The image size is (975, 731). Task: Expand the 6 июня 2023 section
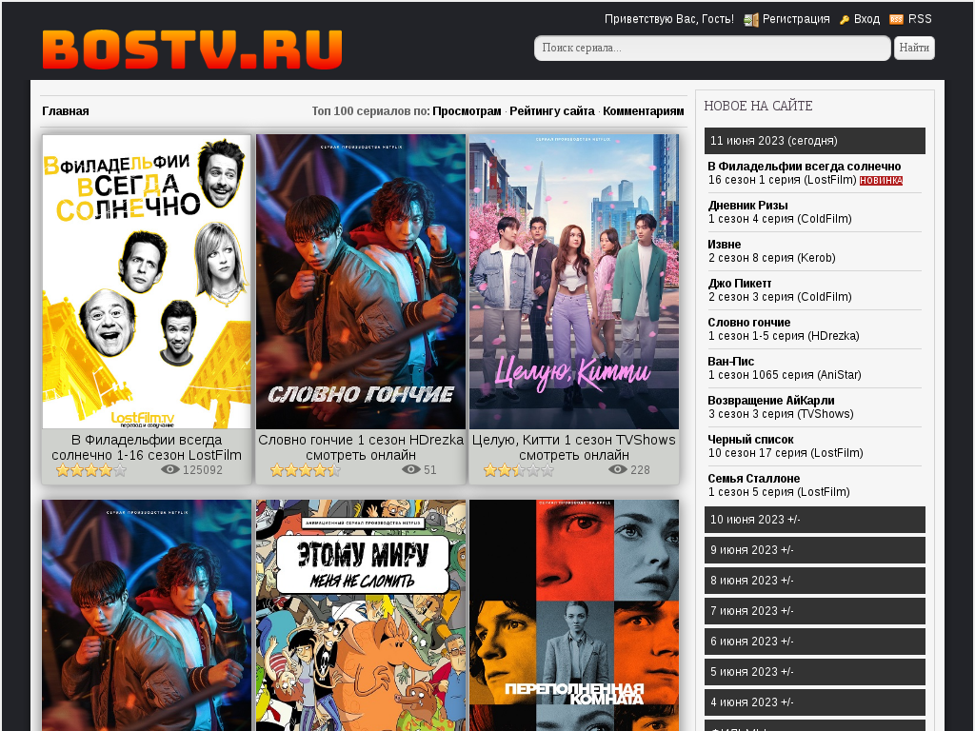tap(815, 642)
